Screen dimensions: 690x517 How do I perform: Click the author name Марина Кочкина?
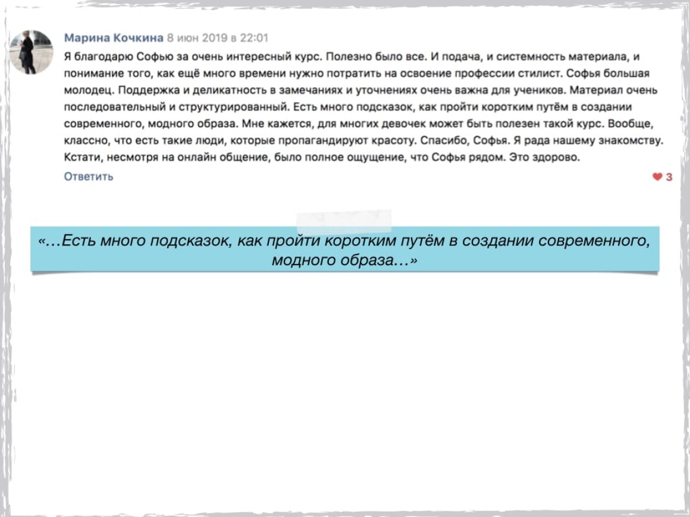point(114,38)
